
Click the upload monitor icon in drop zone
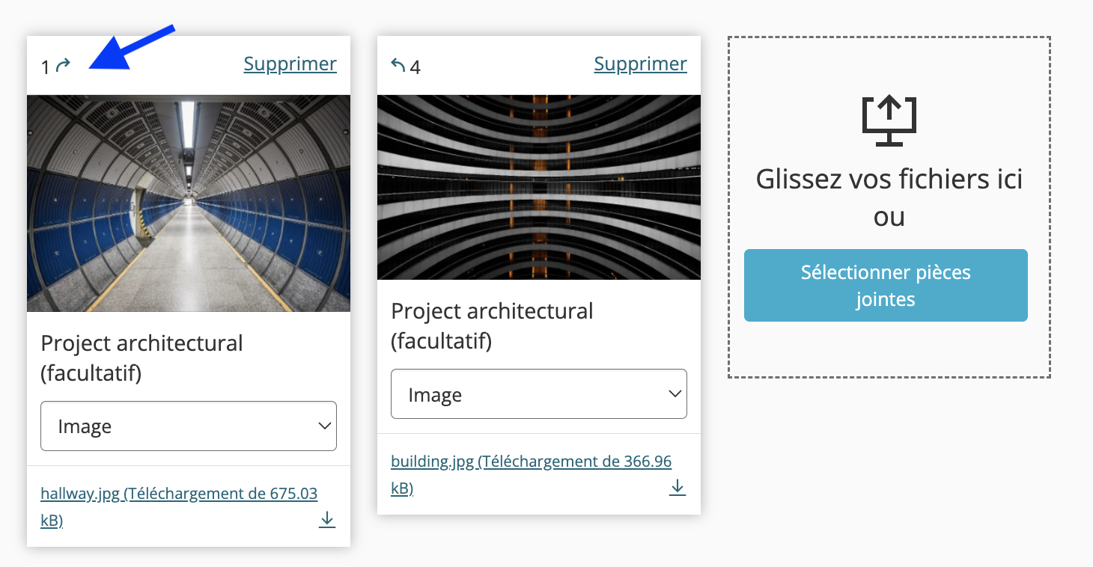point(889,121)
